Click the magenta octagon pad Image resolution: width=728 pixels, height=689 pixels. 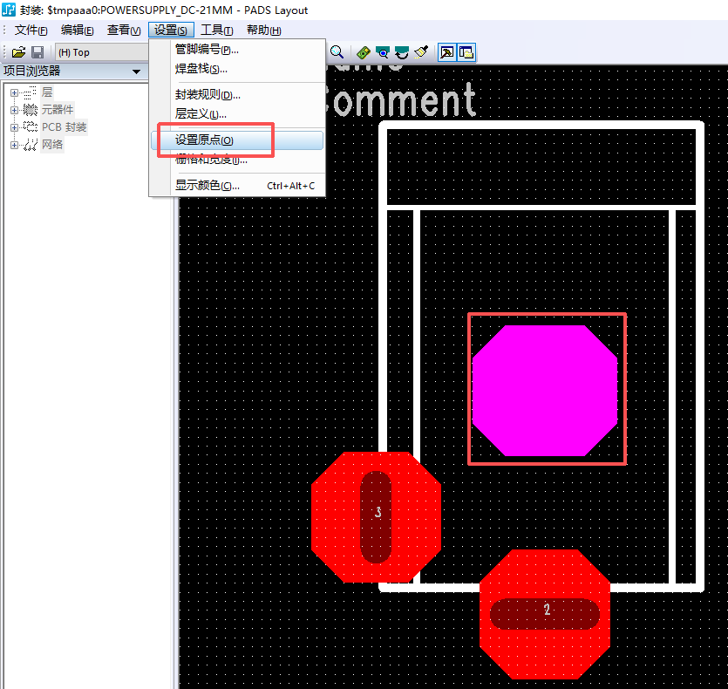[545, 390]
